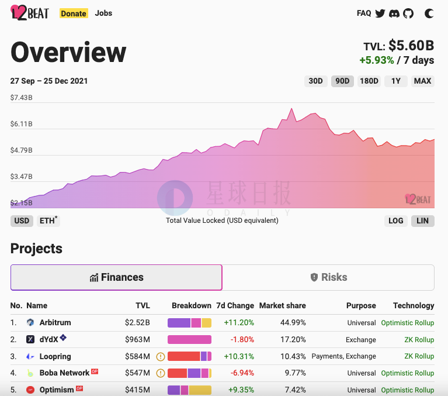Screen dimensions: 448x396
Task: Click Optimism token breakdown bar
Action: click(189, 390)
